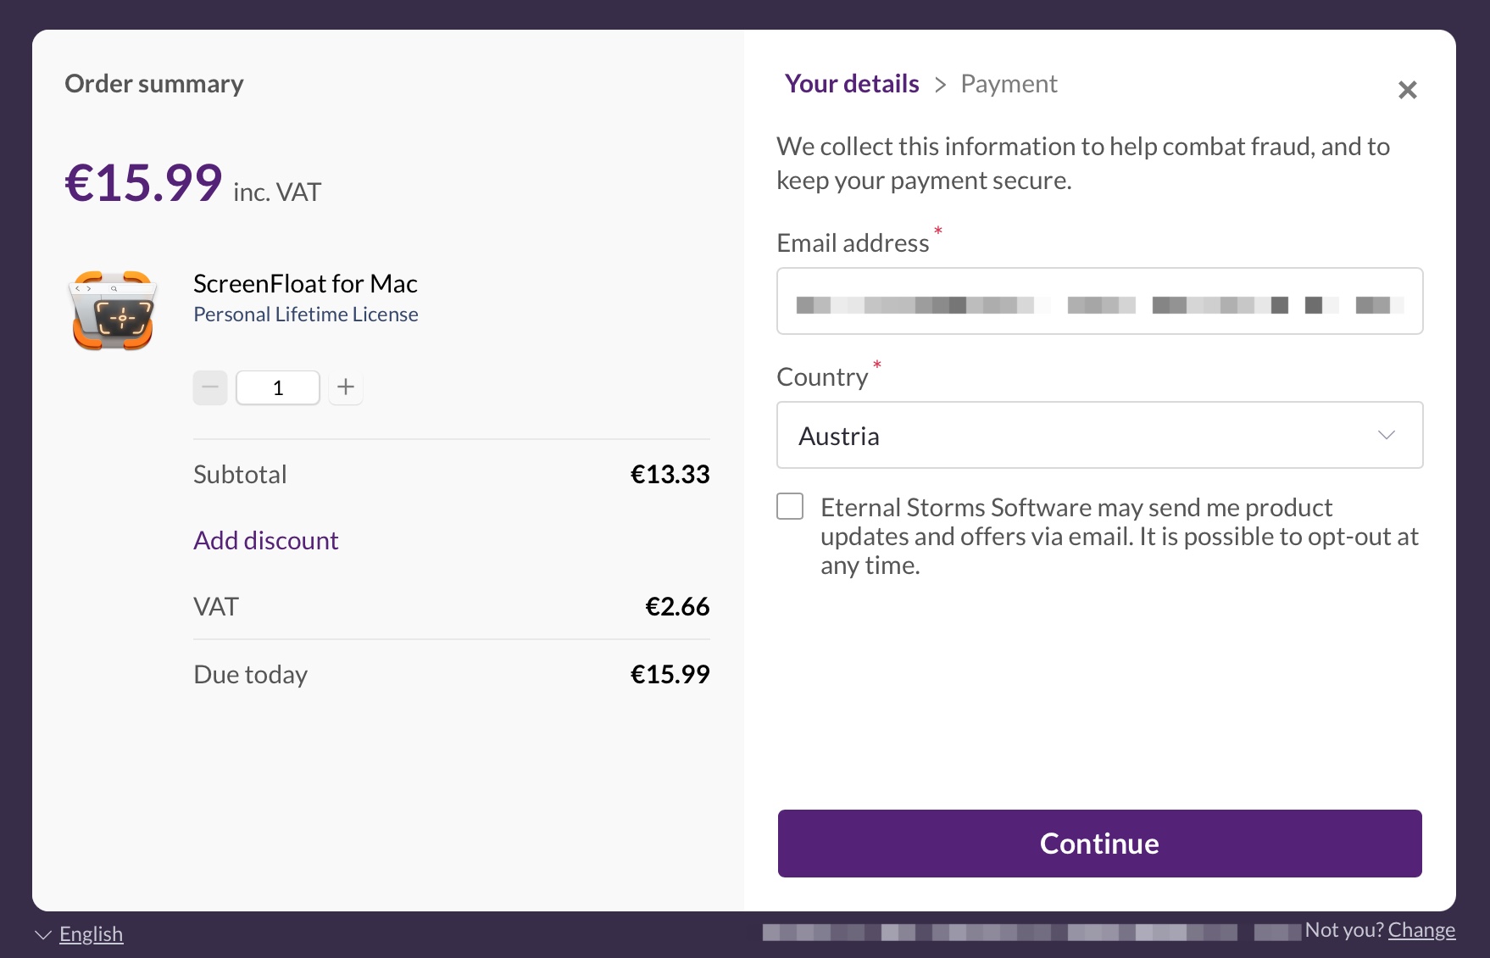Click the Continue button

pos(1099,844)
